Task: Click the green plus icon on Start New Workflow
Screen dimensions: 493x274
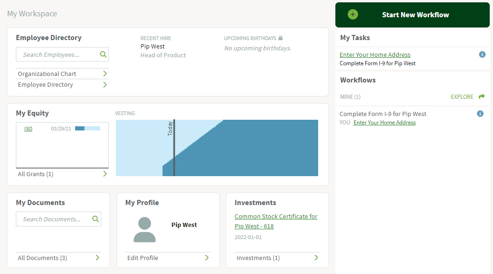Action: [x=353, y=14]
